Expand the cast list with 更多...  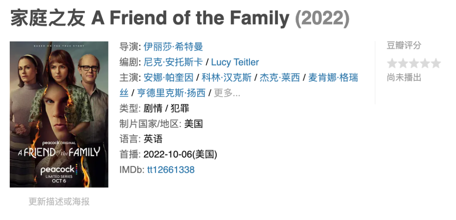pyautogui.click(x=227, y=93)
